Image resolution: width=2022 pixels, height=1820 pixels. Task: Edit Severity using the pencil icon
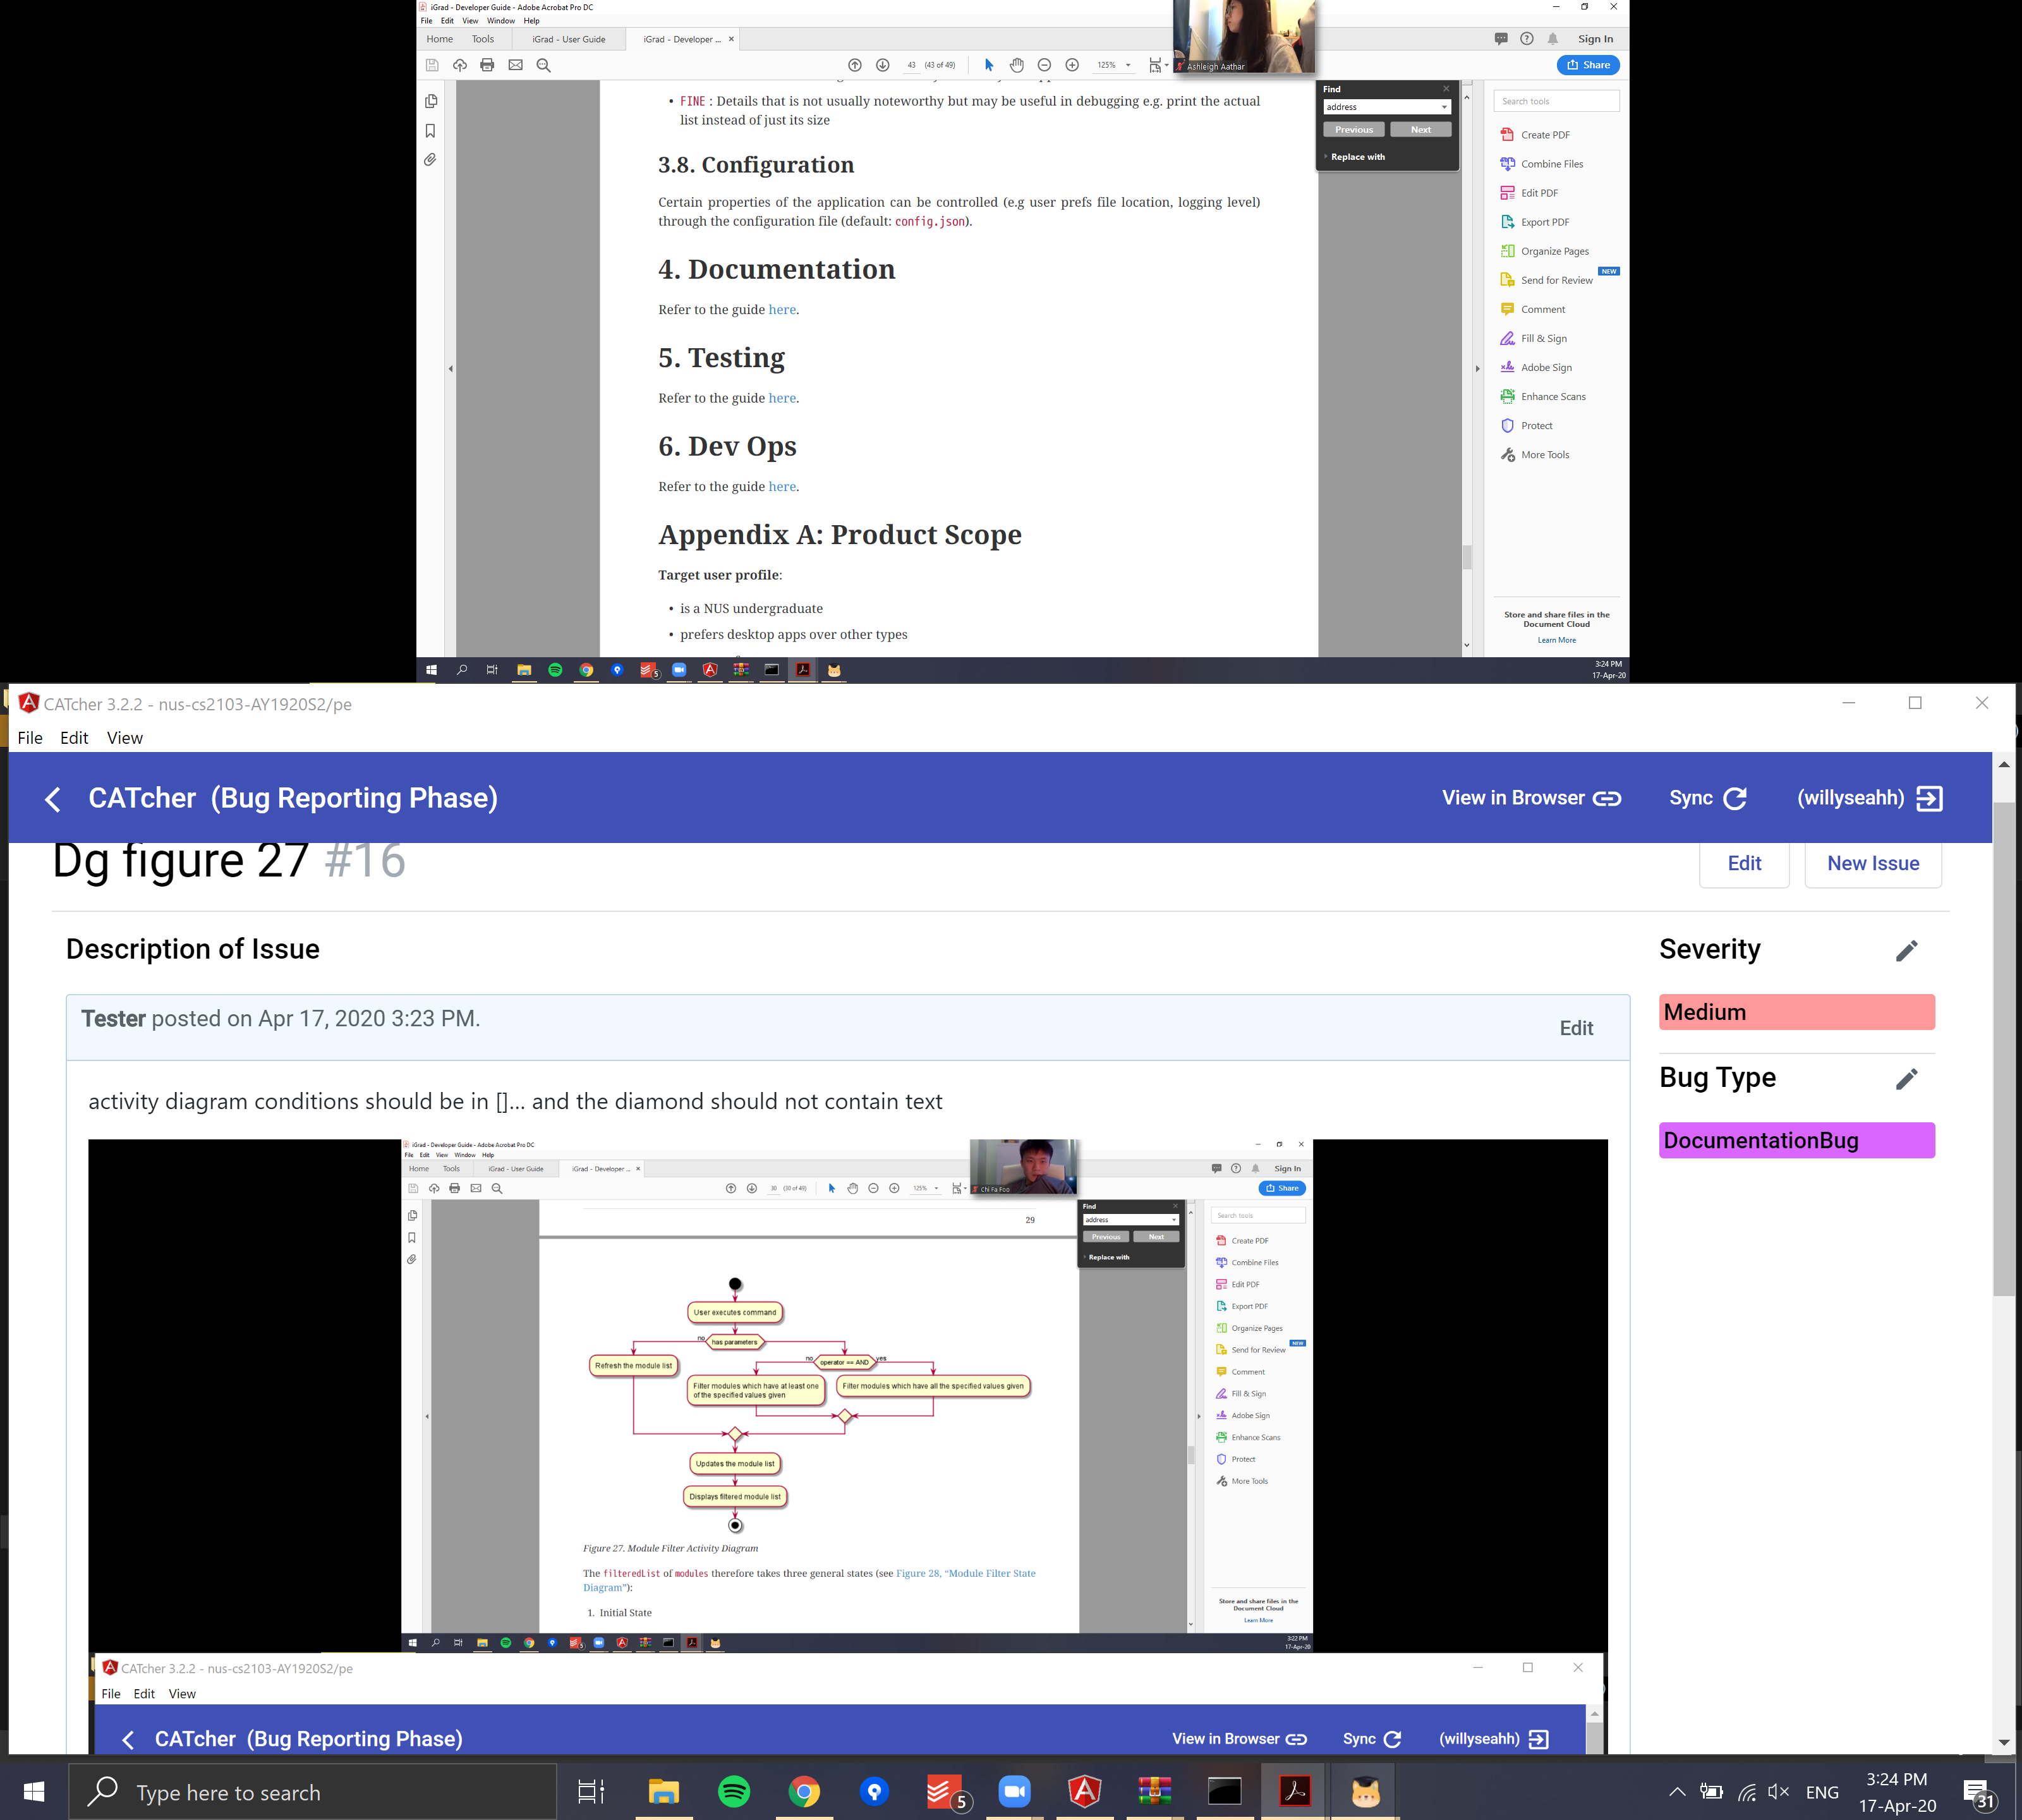[x=1906, y=950]
